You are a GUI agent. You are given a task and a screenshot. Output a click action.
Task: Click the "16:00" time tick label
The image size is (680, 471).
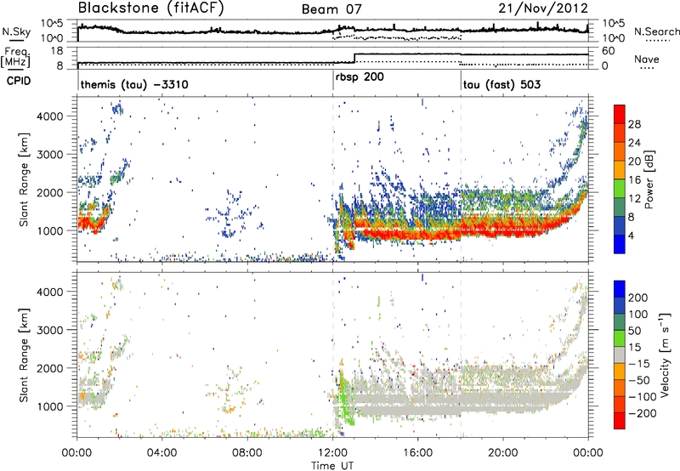417,453
